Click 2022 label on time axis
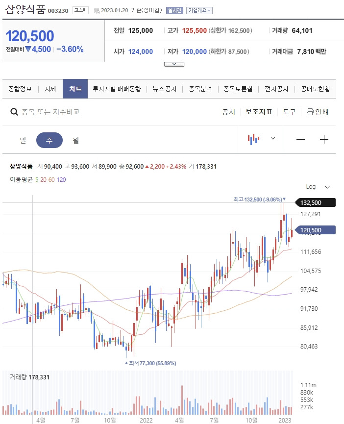 [146, 420]
